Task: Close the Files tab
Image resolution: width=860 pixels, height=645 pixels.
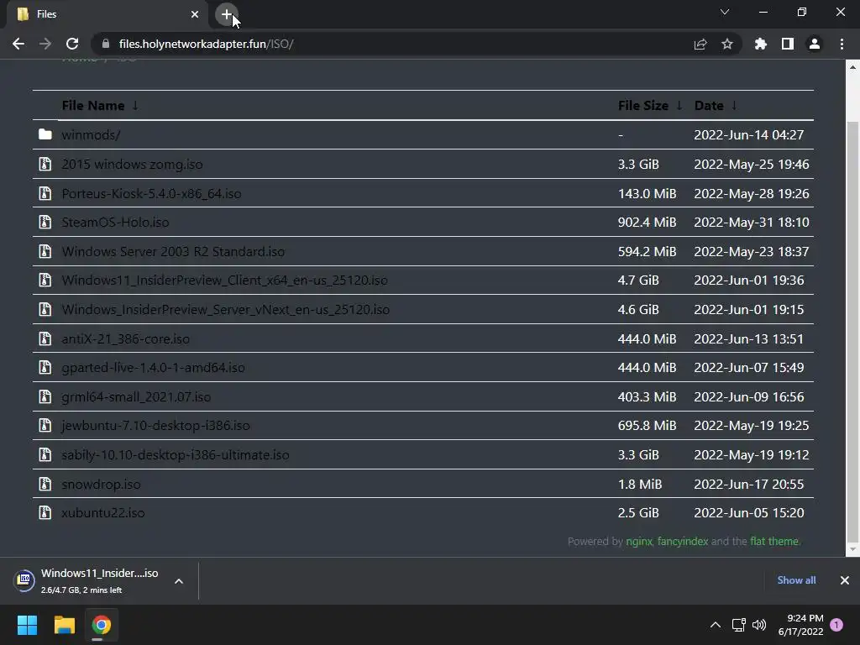Action: point(195,14)
